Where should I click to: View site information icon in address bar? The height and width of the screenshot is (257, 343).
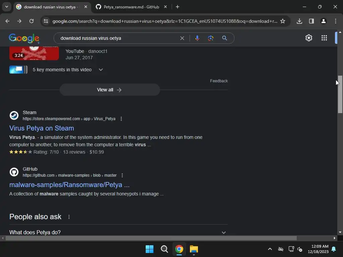pos(46,21)
